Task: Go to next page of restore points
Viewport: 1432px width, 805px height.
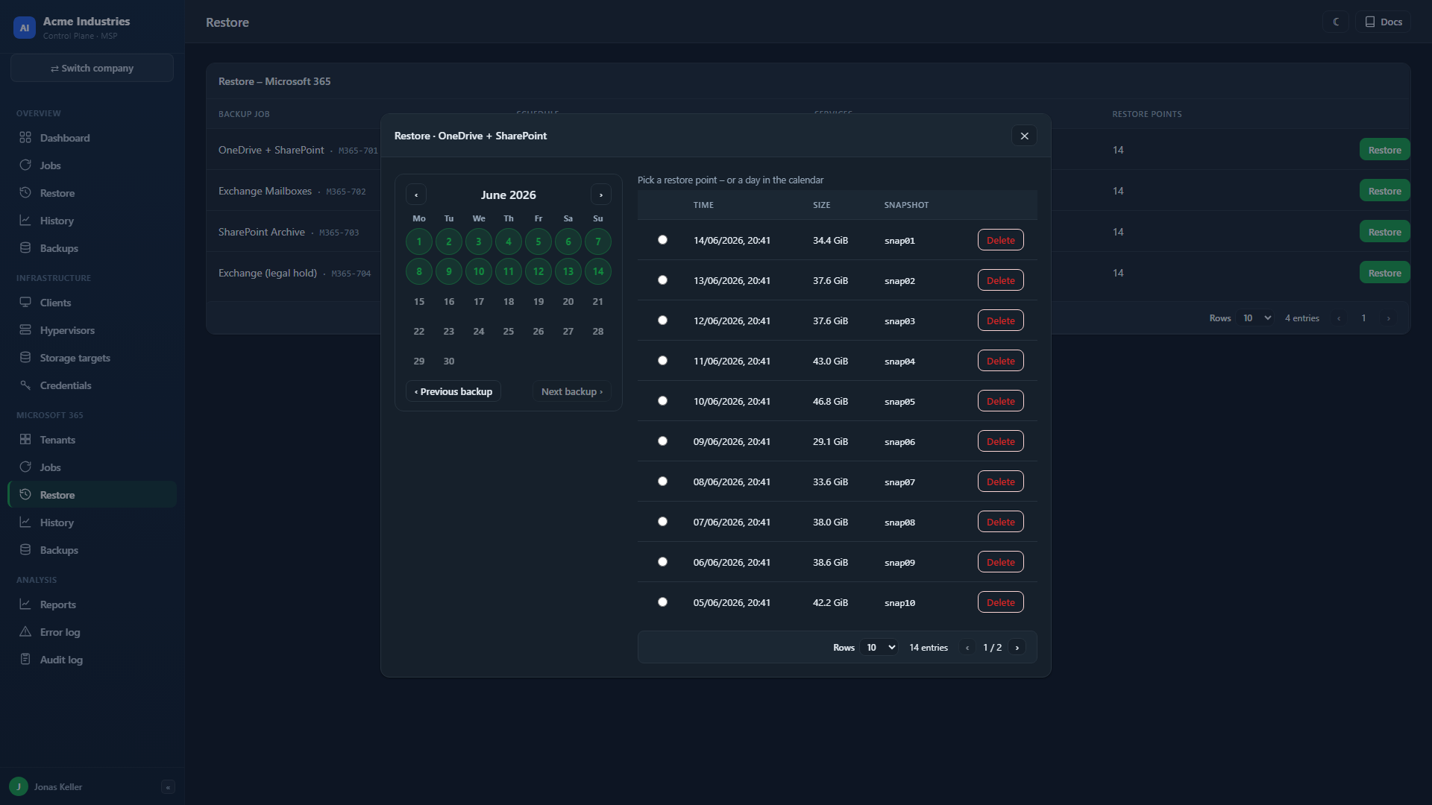Action: click(x=1017, y=648)
